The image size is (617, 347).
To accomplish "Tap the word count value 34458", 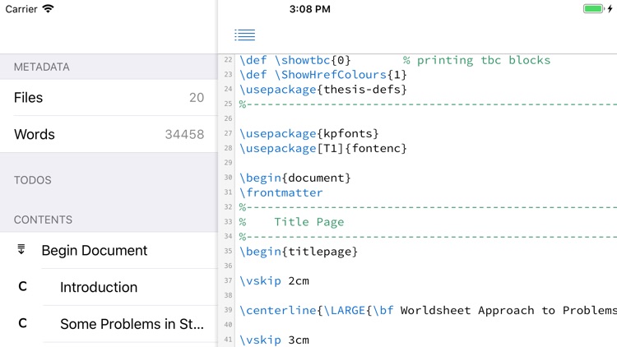I will click(184, 134).
